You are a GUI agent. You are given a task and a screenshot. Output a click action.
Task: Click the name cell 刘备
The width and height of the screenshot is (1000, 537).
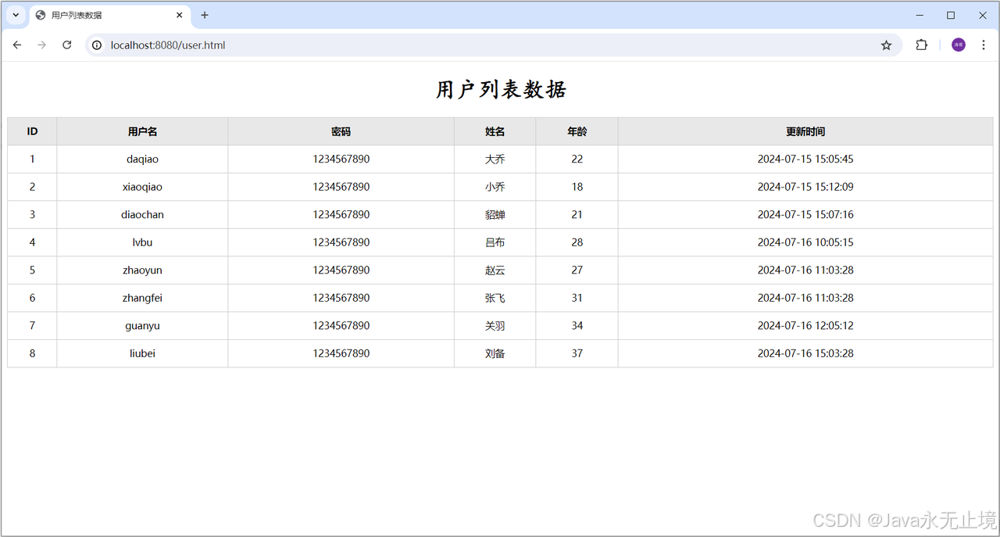[495, 353]
